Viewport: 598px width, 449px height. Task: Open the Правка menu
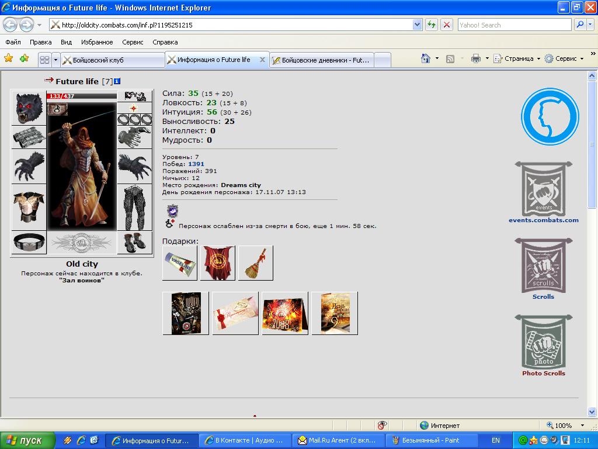click(40, 42)
